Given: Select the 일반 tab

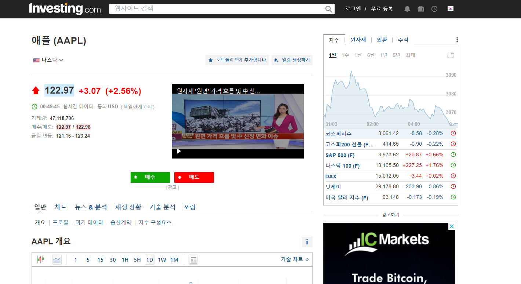Looking at the screenshot, I should [40, 207].
